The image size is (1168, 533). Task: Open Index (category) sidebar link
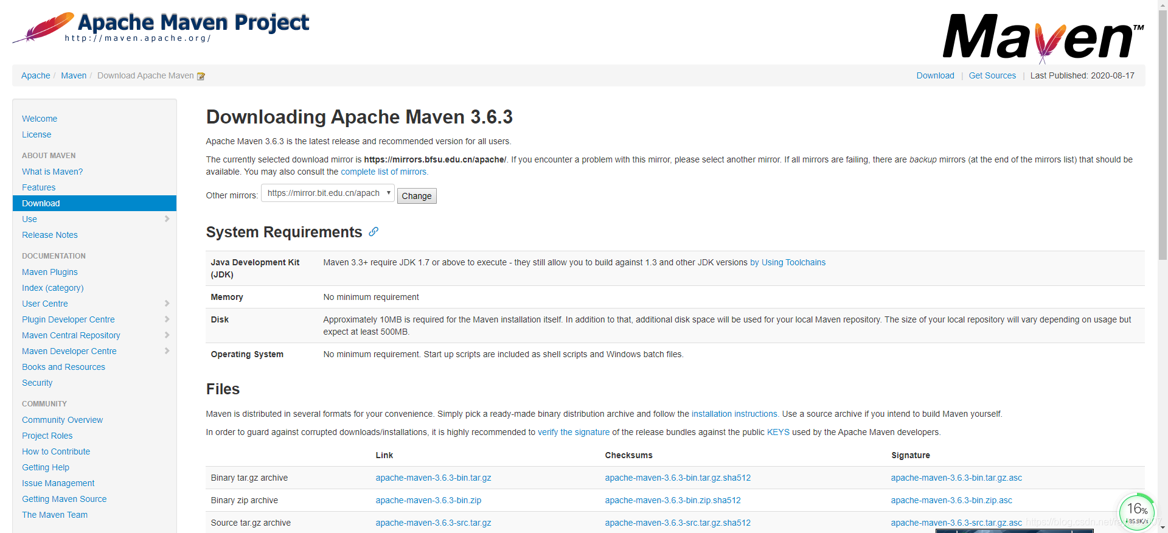coord(53,288)
